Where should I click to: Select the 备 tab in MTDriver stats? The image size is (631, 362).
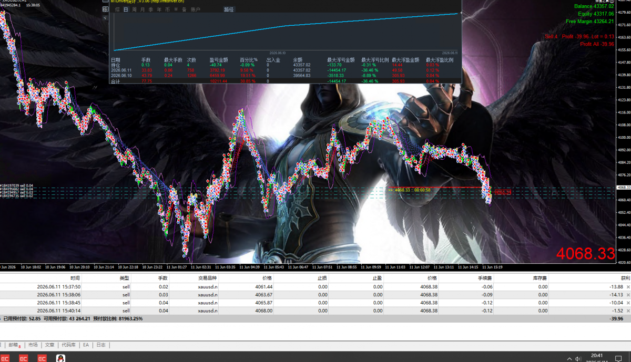coord(184,9)
